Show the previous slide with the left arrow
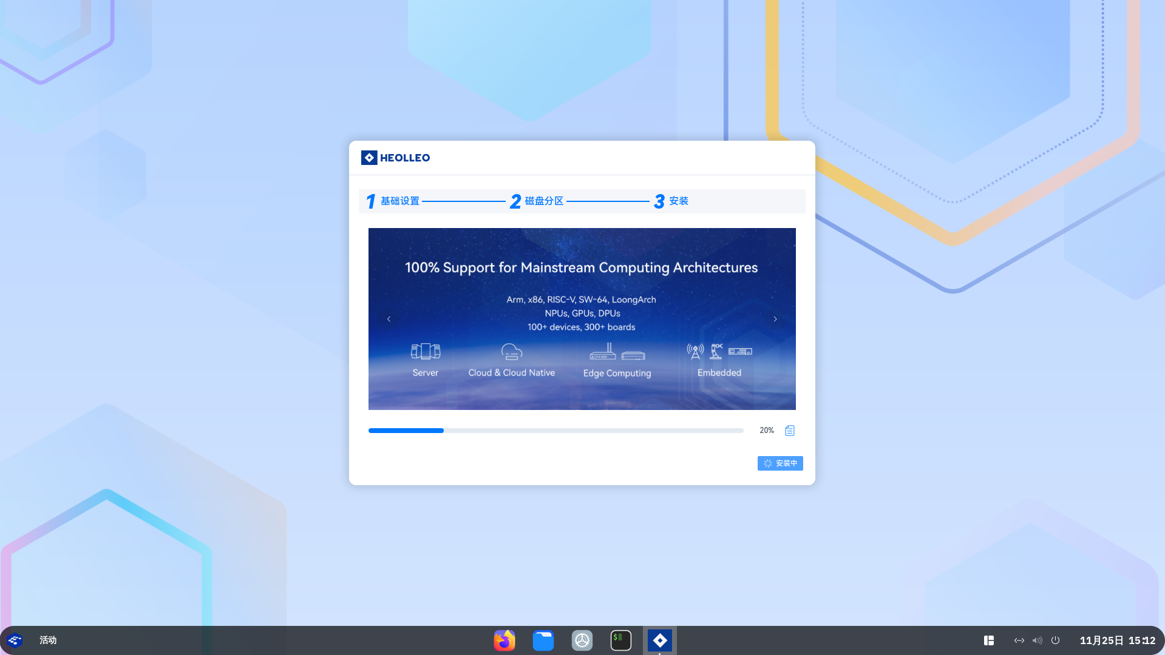1165x655 pixels. click(x=389, y=319)
